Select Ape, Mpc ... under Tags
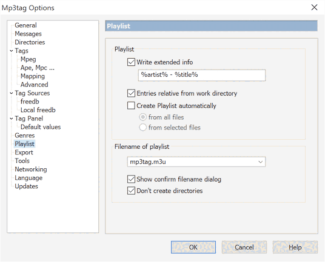The image size is (325, 262). click(38, 68)
